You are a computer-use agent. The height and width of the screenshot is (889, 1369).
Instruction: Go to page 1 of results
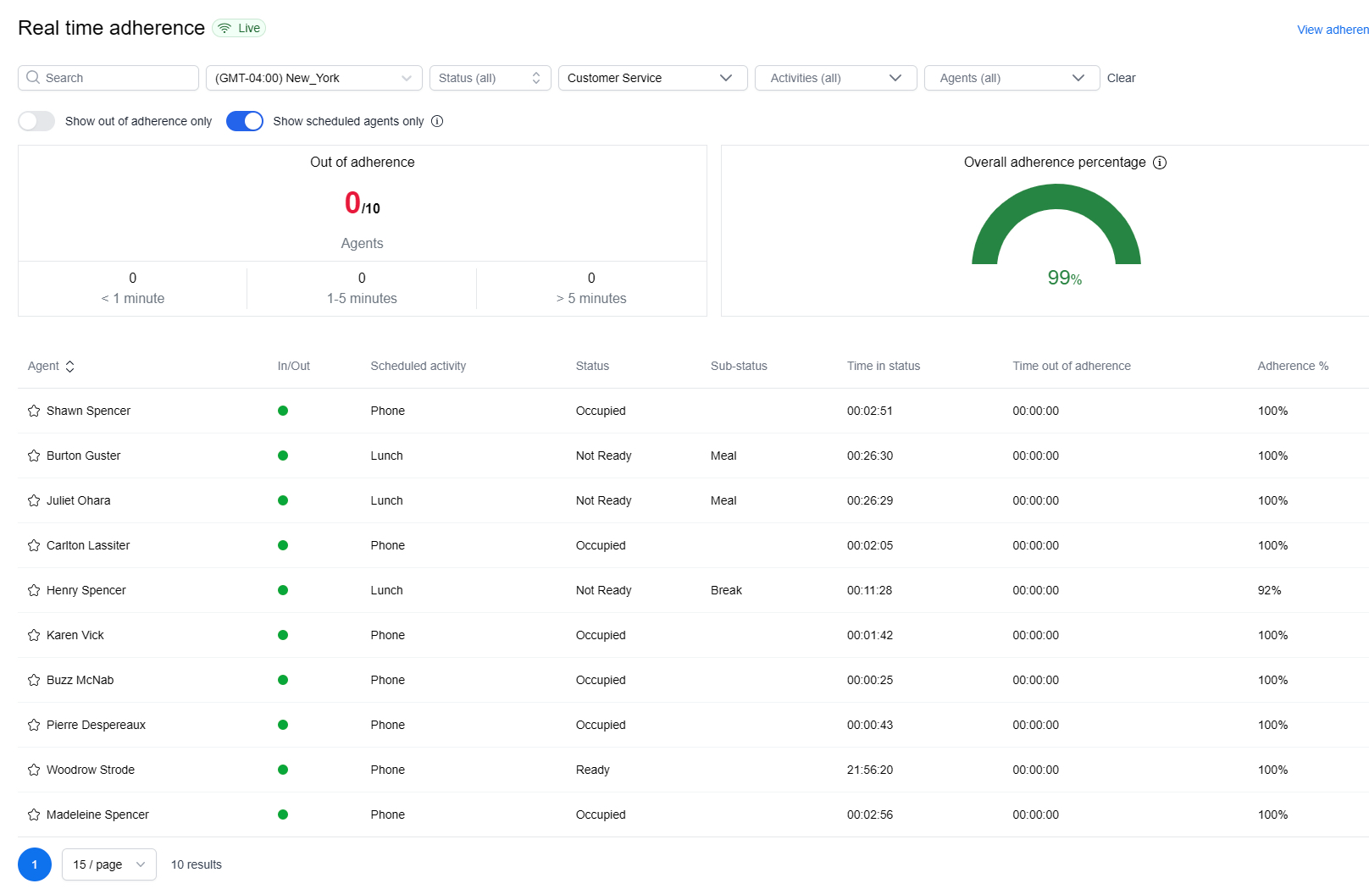tap(35, 864)
